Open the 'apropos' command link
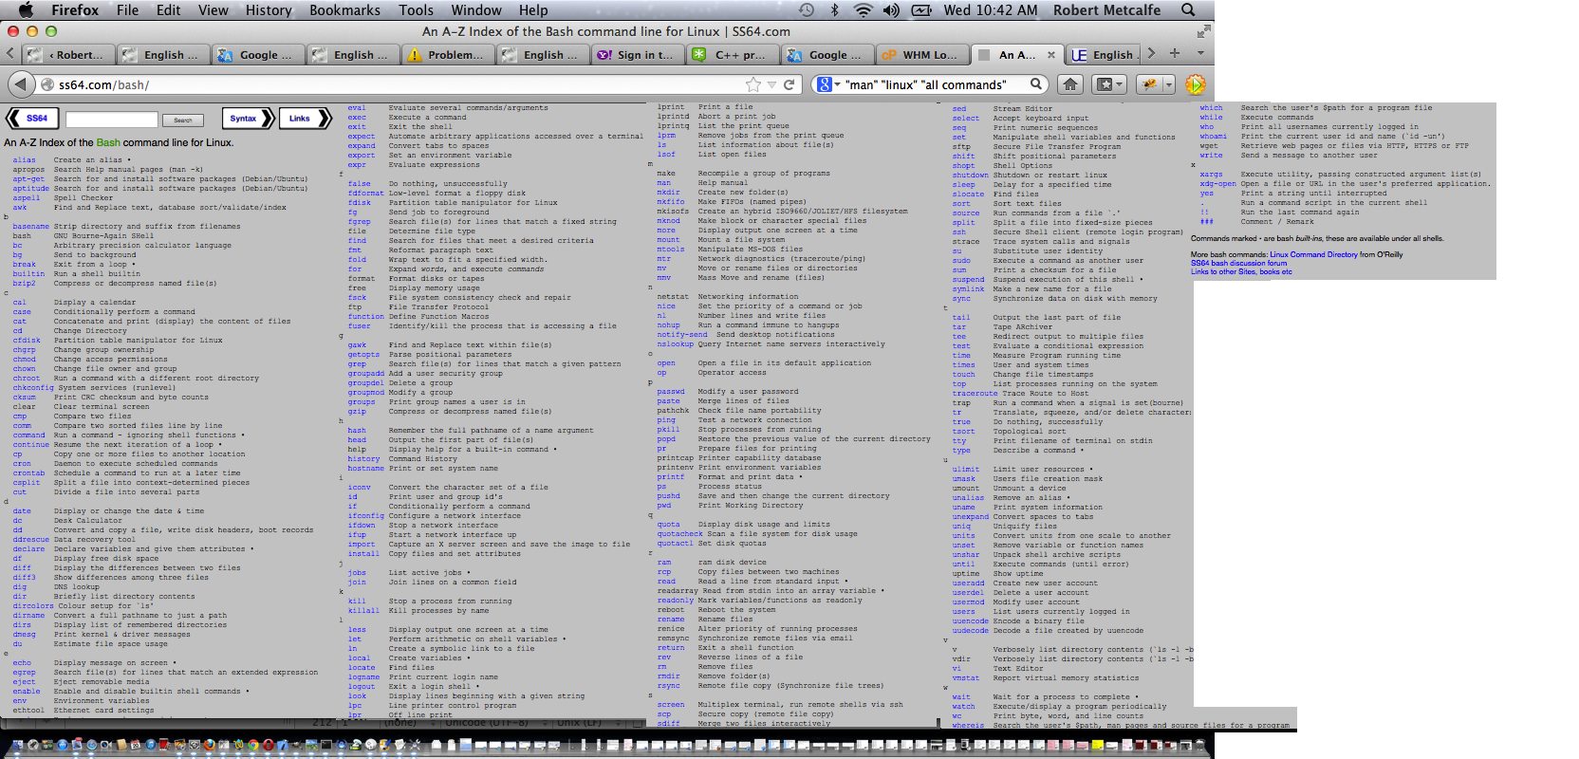Image resolution: width=1579 pixels, height=759 pixels. click(x=28, y=170)
